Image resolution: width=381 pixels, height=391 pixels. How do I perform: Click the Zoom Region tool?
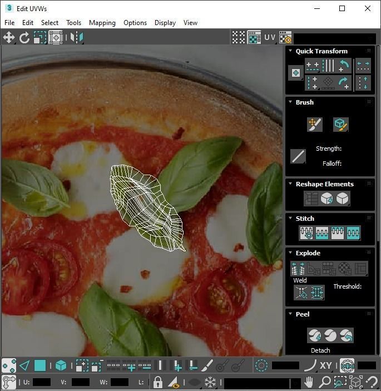[x=340, y=382]
